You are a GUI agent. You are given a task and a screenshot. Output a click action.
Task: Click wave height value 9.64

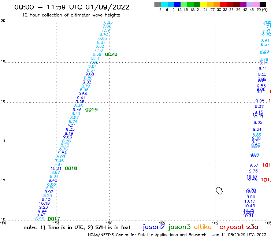click(83, 94)
